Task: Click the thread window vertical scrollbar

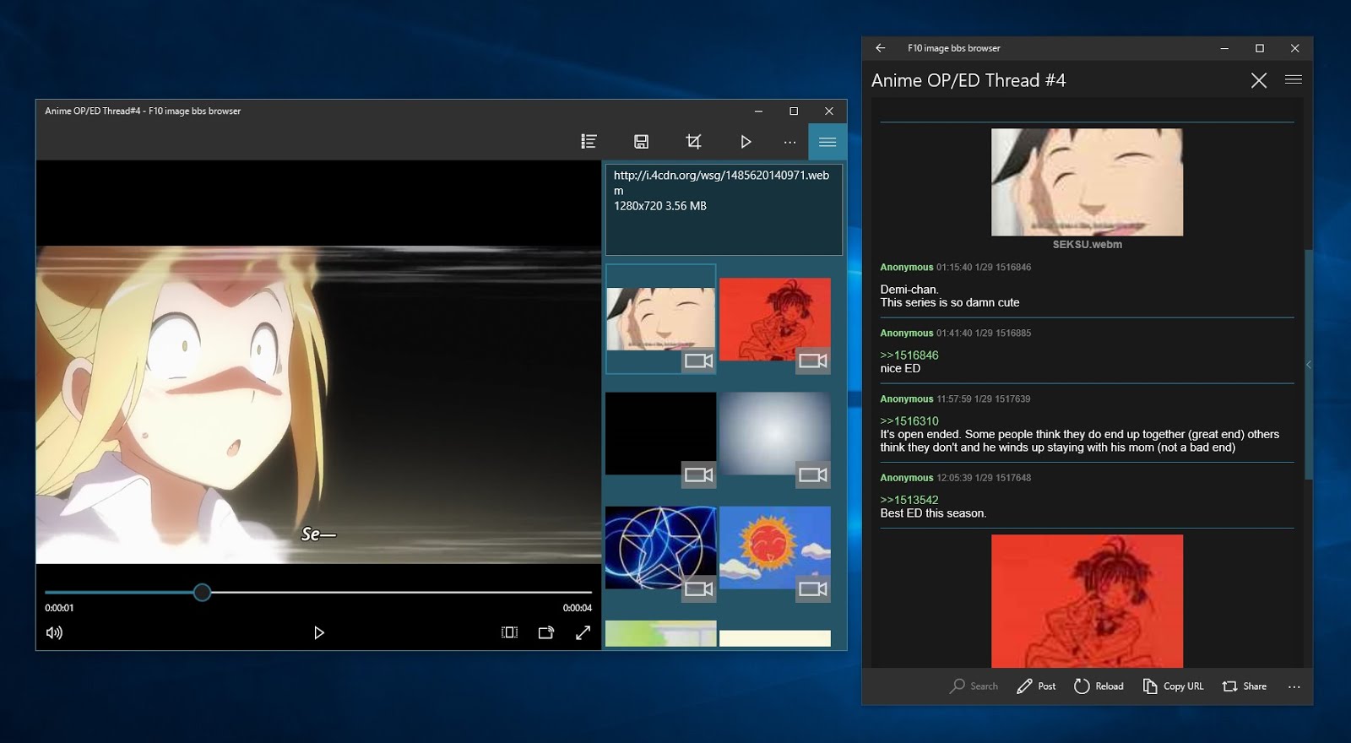Action: [x=1308, y=365]
